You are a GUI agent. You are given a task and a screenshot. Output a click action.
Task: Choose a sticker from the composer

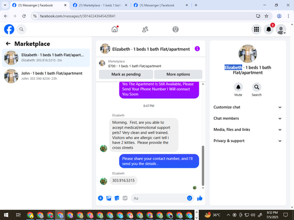pos(117,198)
